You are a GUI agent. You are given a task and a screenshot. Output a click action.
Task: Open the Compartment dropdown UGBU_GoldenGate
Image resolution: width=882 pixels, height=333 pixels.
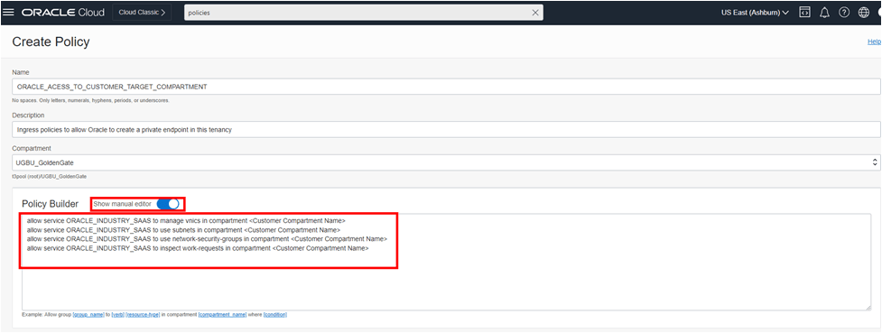[x=446, y=162]
